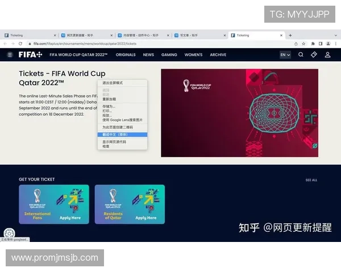Image resolution: width=341 pixels, height=272 pixels.
Task: Focus the fifa.com address bar URL
Action: [x=85, y=44]
